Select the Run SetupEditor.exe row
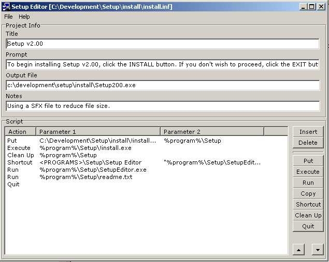This screenshot has height=262, width=329. (146, 170)
